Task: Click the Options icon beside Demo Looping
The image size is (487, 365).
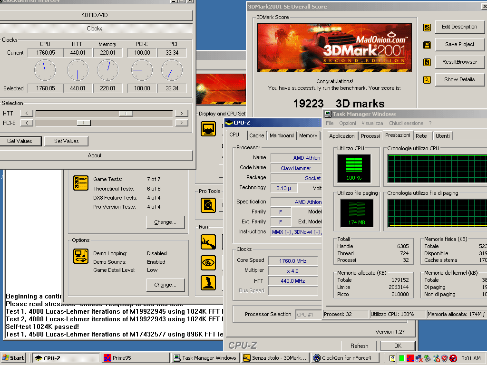Action: pyautogui.click(x=81, y=256)
